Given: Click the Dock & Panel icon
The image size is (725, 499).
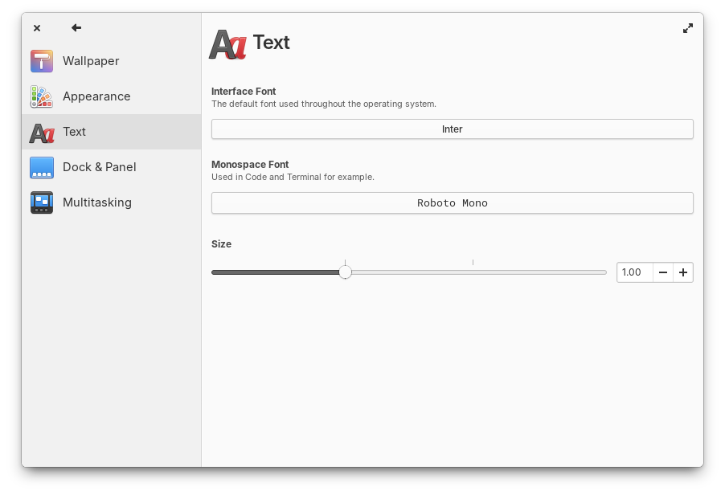Looking at the screenshot, I should coord(42,167).
